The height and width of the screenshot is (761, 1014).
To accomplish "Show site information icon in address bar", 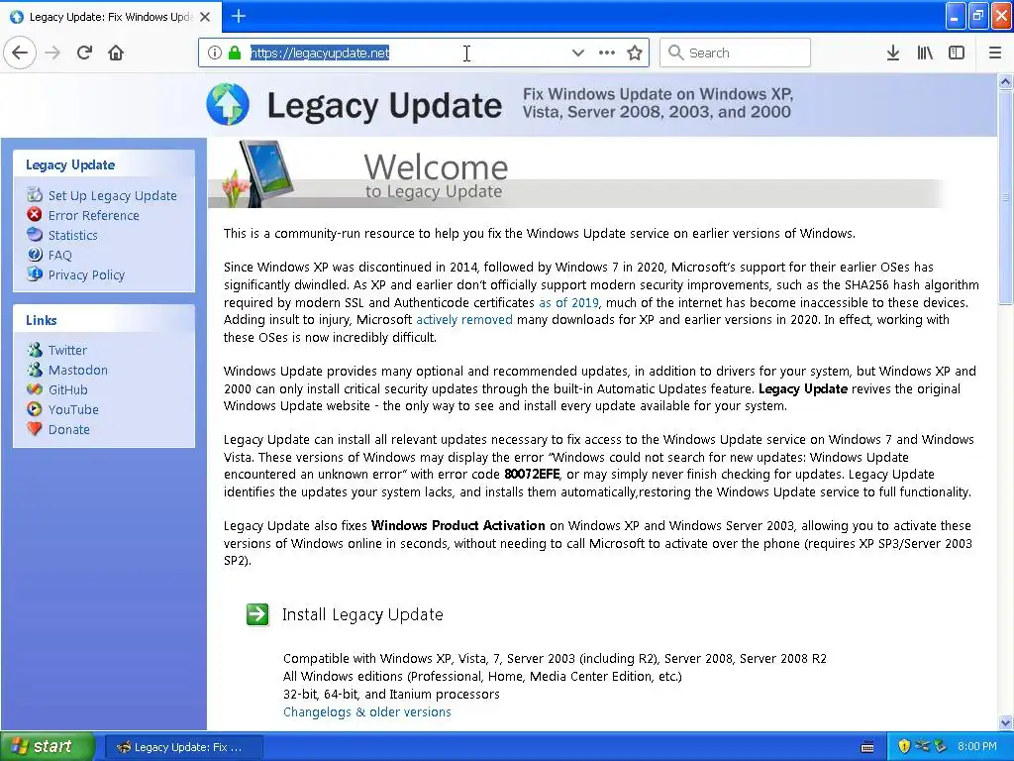I will click(x=214, y=53).
